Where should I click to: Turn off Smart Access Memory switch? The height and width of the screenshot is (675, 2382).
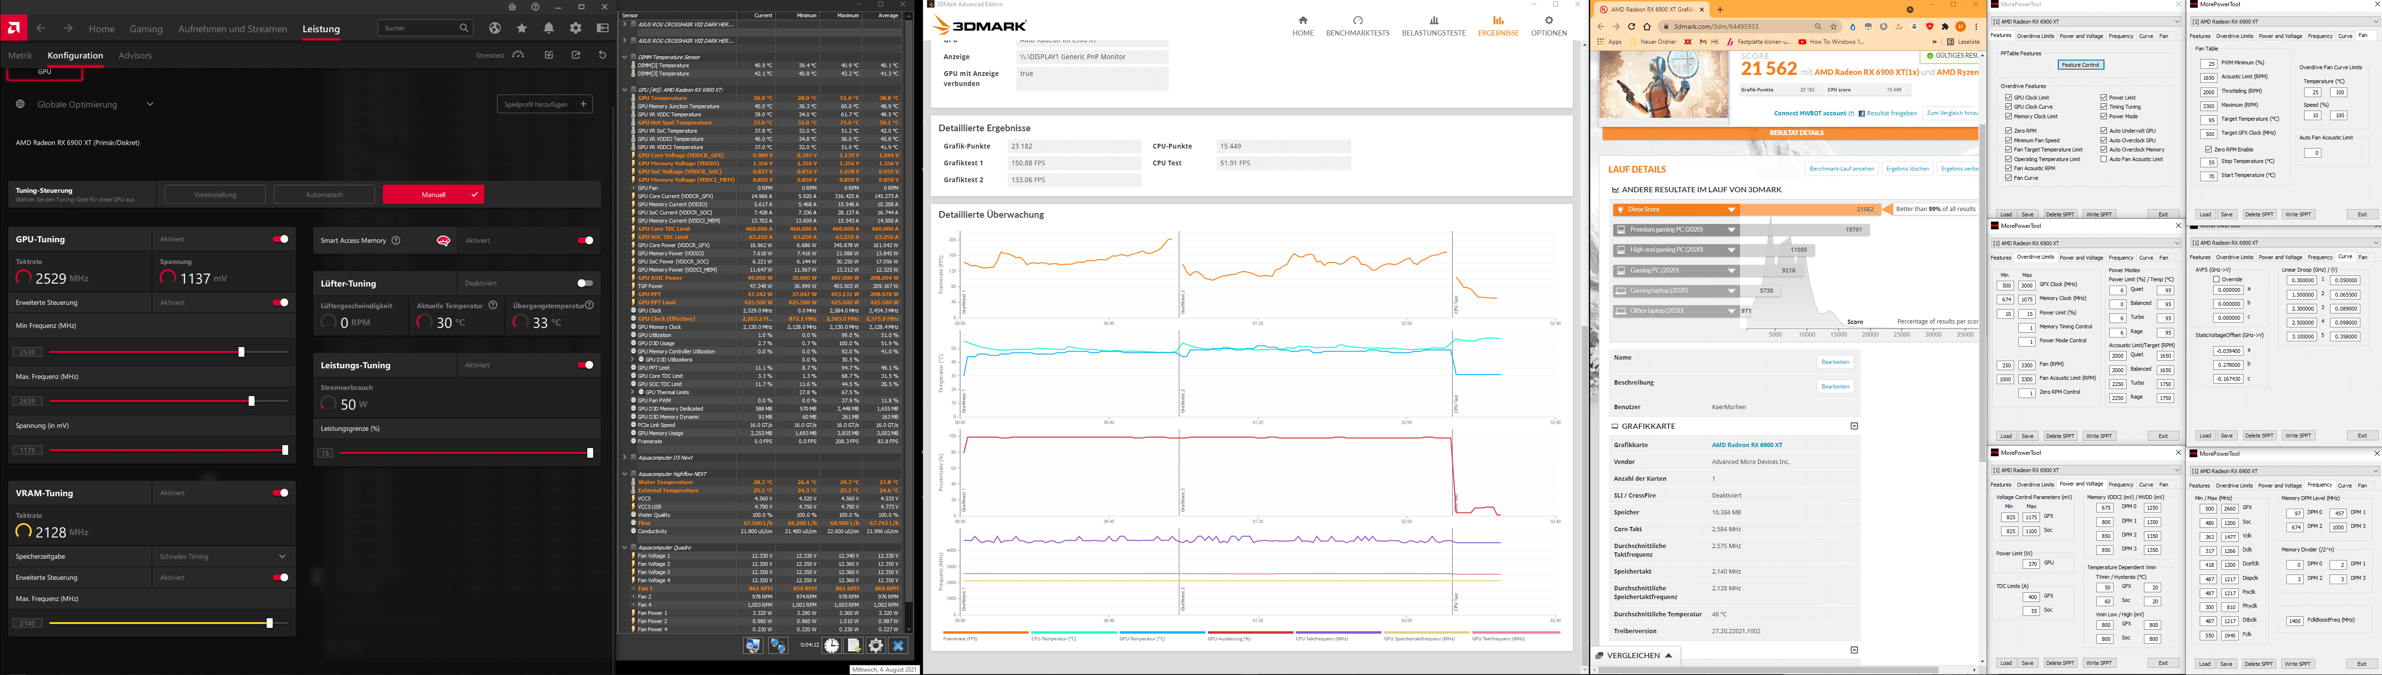tap(584, 240)
